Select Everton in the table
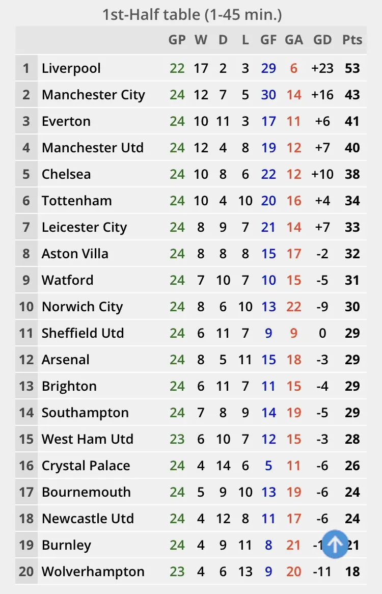Viewport: 382px width, 594px height. coord(66,121)
